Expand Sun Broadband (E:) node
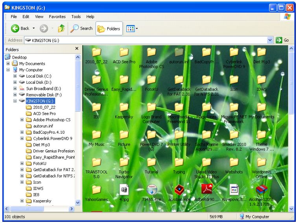The width and height of the screenshot is (299, 223). pyautogui.click(x=15, y=88)
